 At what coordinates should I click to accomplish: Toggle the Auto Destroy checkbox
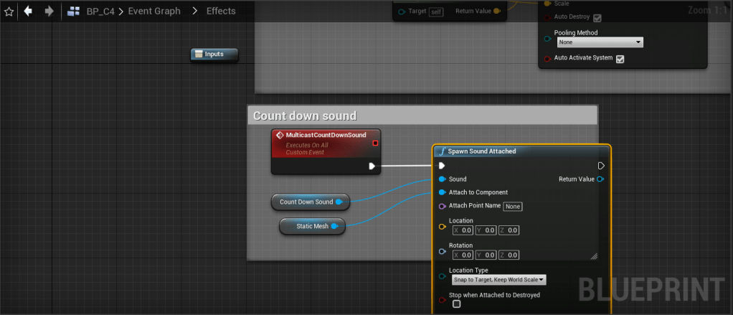597,18
